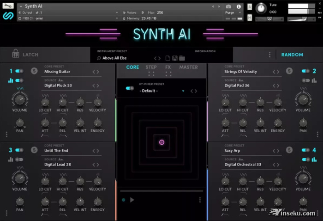Click the Kontakt wrench settings icon
323x221 pixels.
[7, 6]
